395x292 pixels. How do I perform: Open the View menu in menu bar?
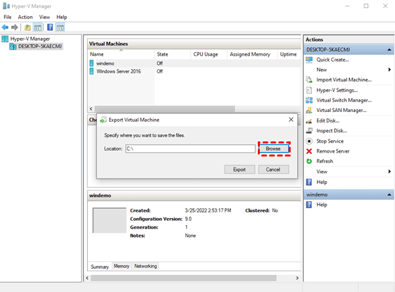(45, 17)
